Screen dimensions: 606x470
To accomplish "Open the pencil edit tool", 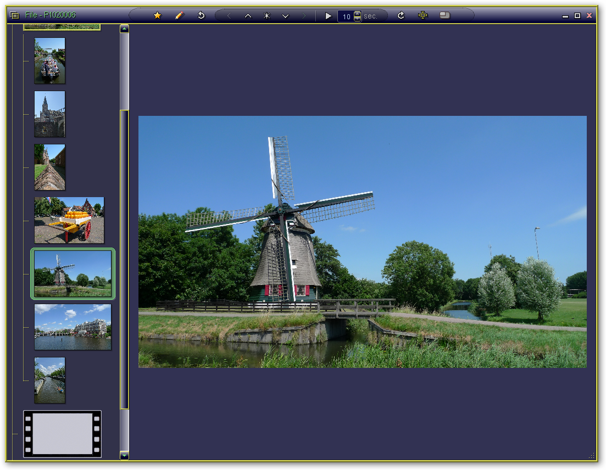I will pyautogui.click(x=179, y=15).
